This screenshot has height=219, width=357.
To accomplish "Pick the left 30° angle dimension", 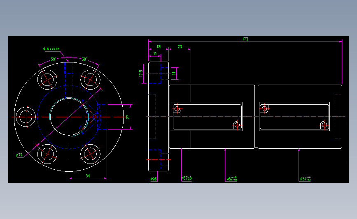I will tap(53, 59).
